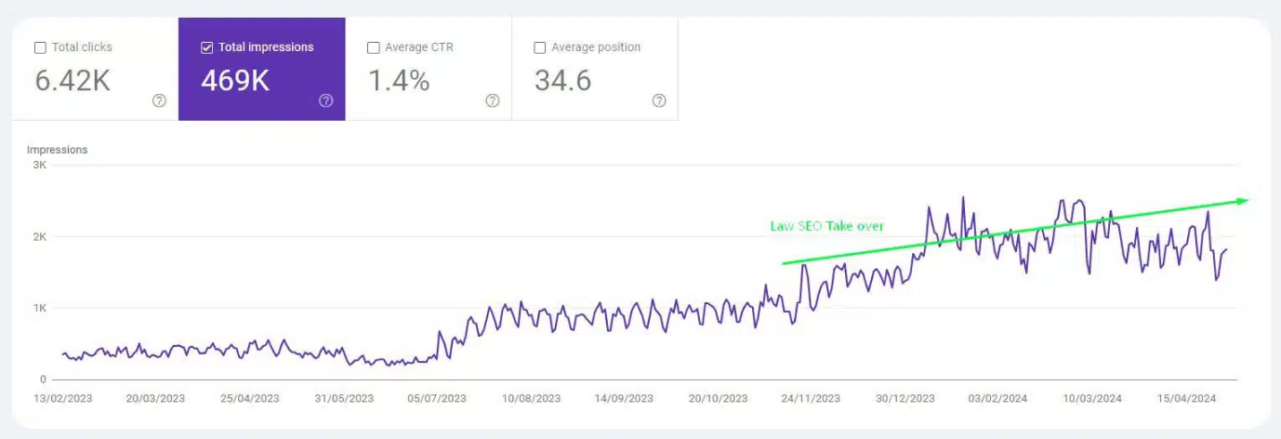Enable the Average position checkbox
Screen dimensions: 1281x439
point(539,47)
